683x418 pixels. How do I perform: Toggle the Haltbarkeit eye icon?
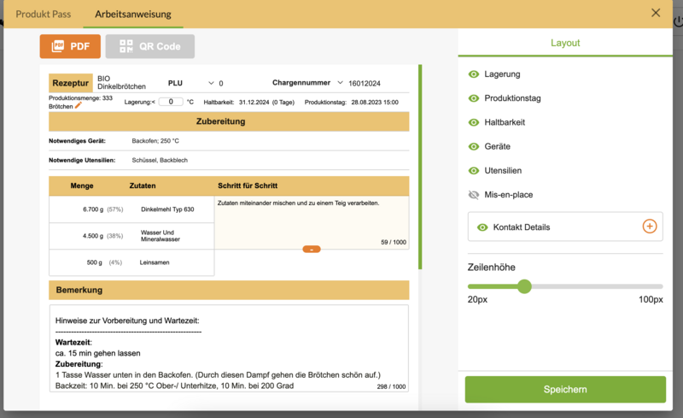(474, 122)
